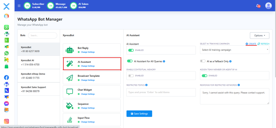Click the CREATE training campaign link

coord(251,44)
